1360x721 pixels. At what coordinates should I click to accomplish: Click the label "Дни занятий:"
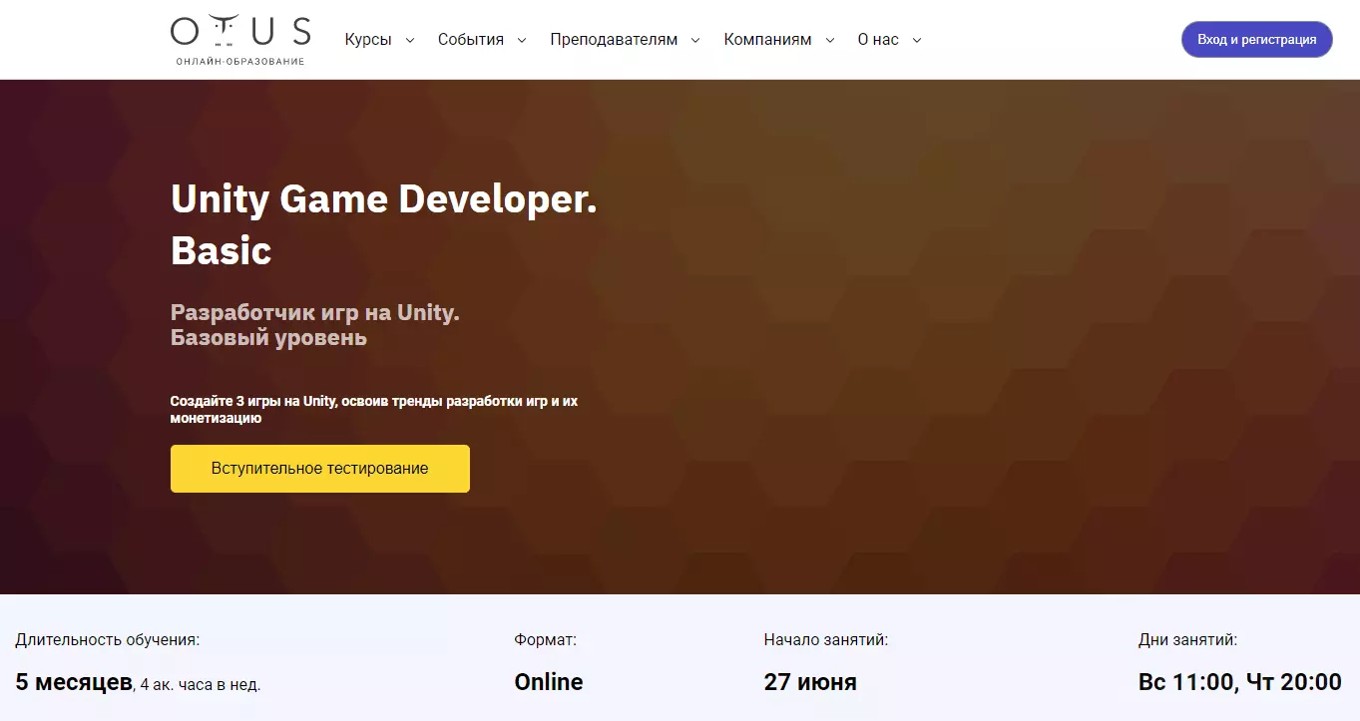click(x=1188, y=640)
